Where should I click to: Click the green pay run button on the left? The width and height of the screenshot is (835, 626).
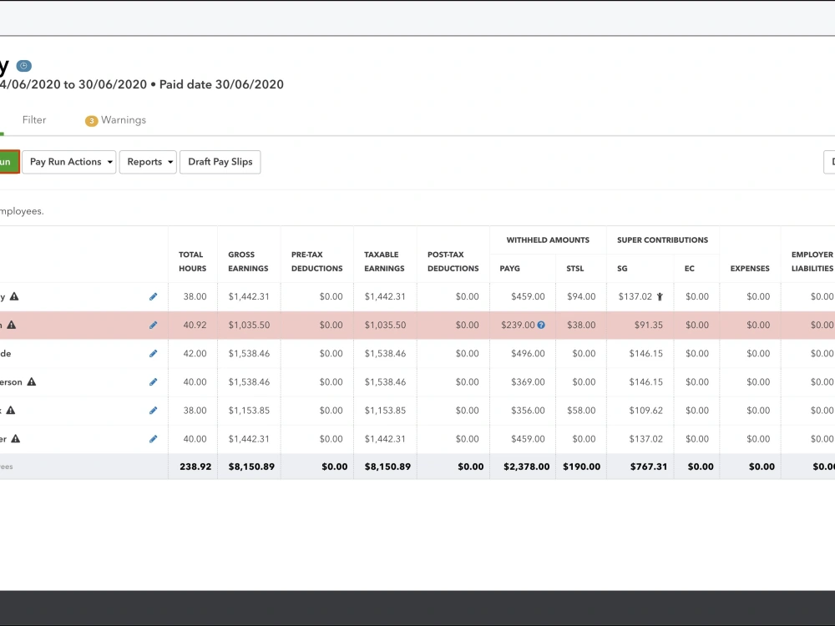[6, 162]
